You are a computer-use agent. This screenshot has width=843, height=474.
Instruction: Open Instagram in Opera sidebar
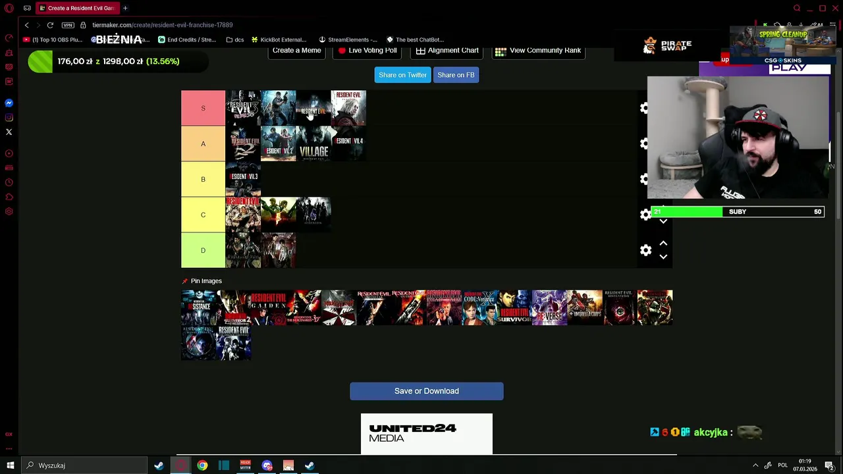point(9,118)
